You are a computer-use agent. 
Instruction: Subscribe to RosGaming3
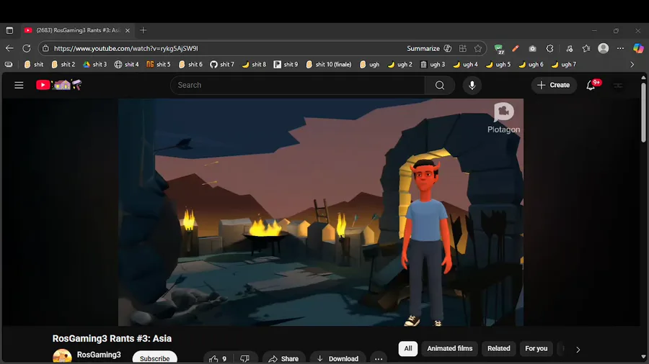(155, 358)
